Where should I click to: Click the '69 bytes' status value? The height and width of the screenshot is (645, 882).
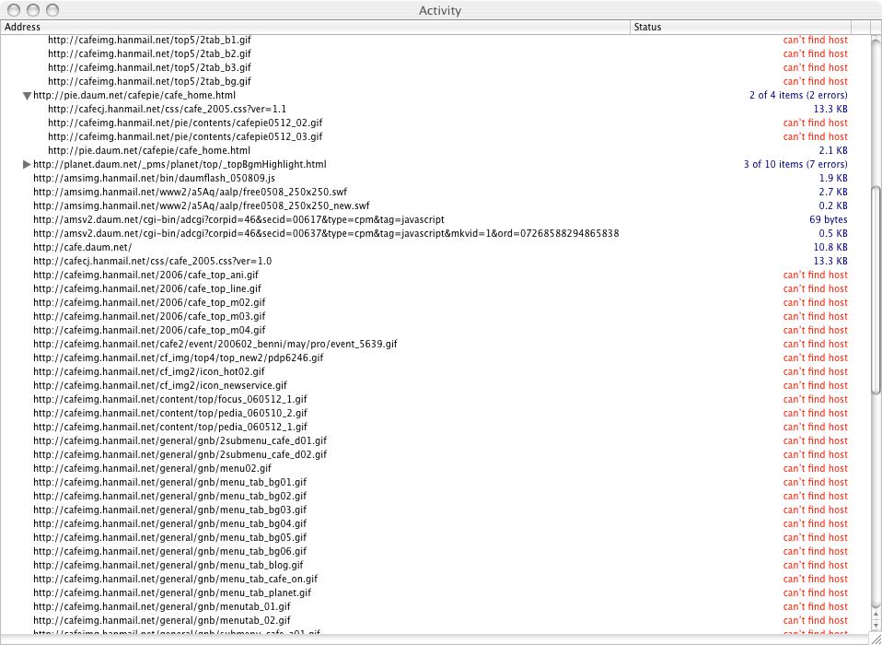click(828, 219)
